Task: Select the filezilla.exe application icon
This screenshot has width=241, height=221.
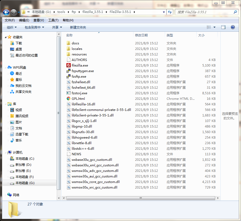Action: click(x=68, y=65)
